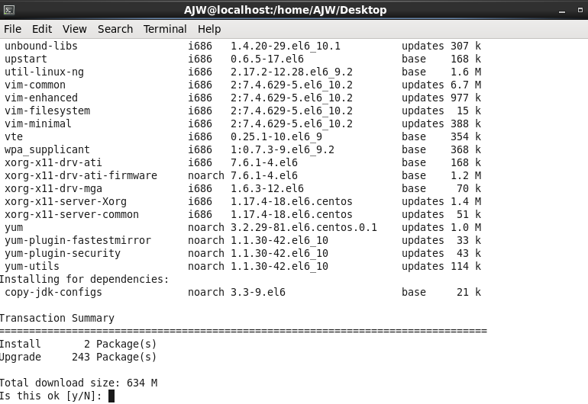
Task: Click version 3.3-9.el6
Action: point(258,293)
